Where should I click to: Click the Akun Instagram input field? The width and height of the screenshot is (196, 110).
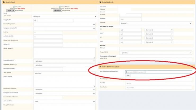pyautogui.click(x=159, y=80)
